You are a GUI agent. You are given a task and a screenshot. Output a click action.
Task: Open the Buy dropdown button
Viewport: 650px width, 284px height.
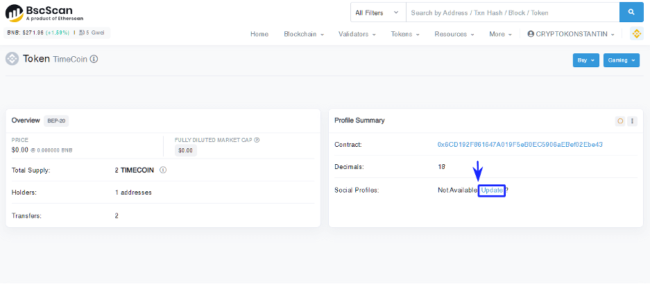[585, 60]
